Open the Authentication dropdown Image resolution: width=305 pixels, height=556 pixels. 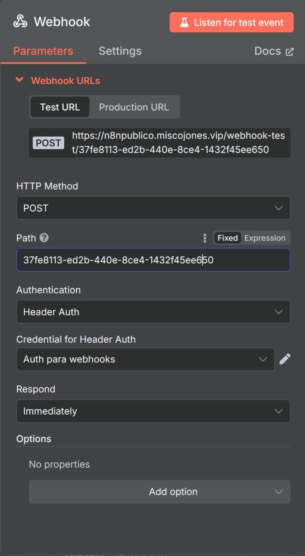point(153,312)
